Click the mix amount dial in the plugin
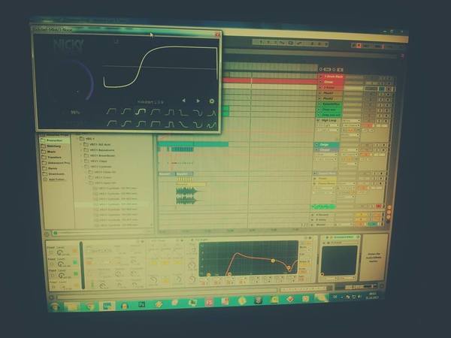The image size is (451, 338). pyautogui.click(x=77, y=80)
